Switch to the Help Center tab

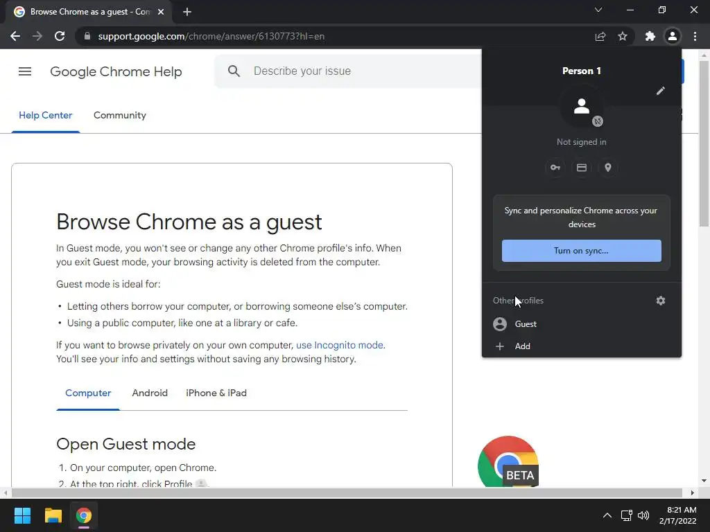tap(45, 116)
